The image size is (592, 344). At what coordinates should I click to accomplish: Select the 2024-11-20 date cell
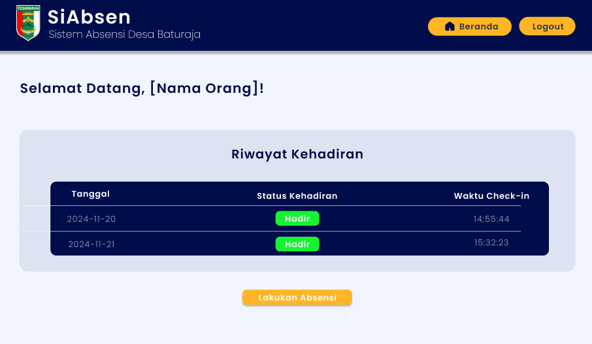tap(91, 219)
